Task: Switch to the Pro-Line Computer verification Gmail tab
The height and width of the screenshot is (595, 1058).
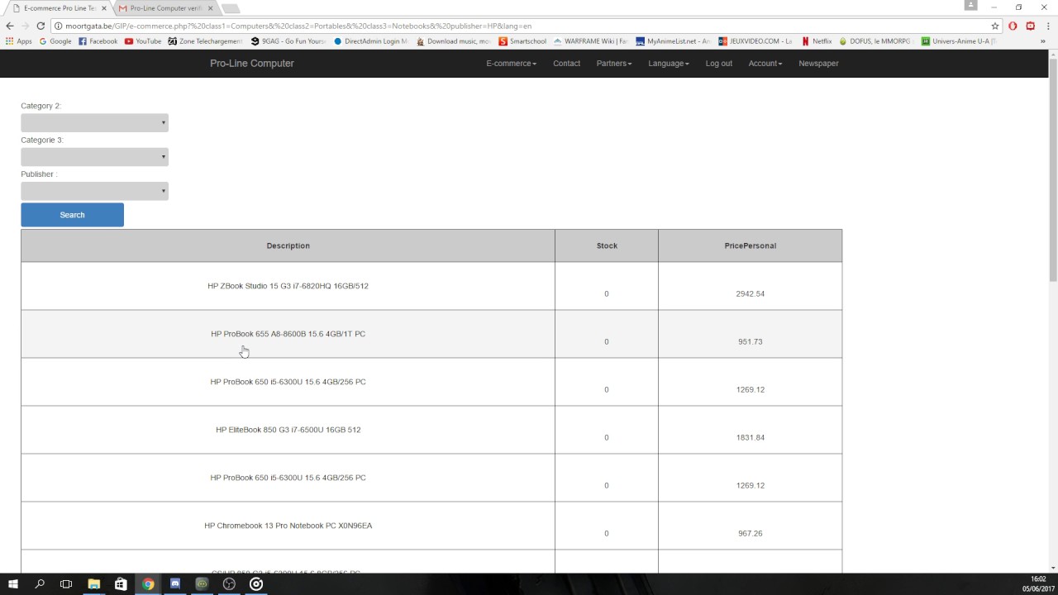Action: pyautogui.click(x=165, y=8)
